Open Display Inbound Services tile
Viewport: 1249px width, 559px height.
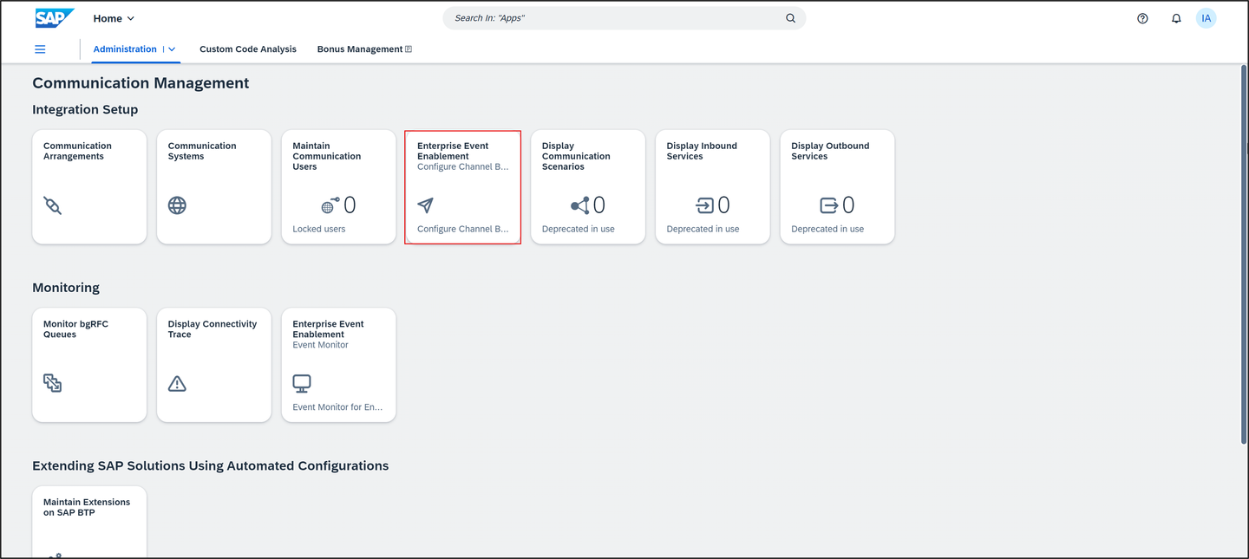[713, 187]
